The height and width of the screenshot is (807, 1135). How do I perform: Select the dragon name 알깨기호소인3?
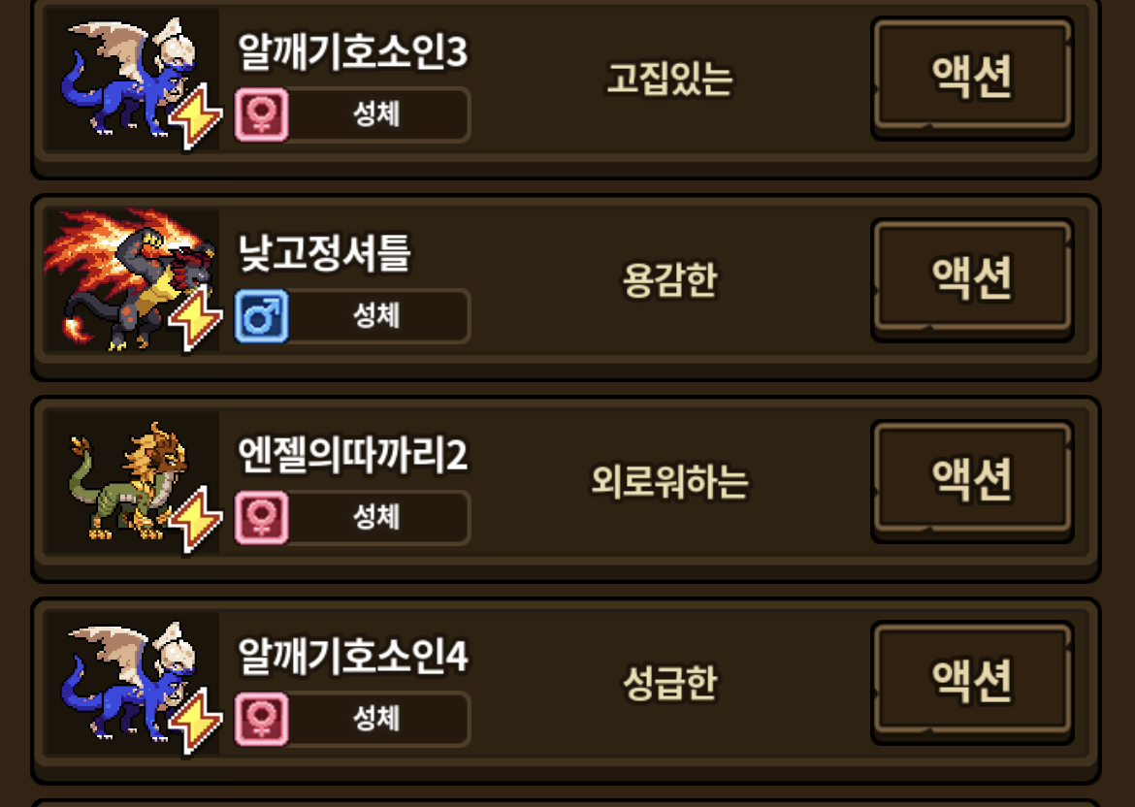click(x=352, y=51)
